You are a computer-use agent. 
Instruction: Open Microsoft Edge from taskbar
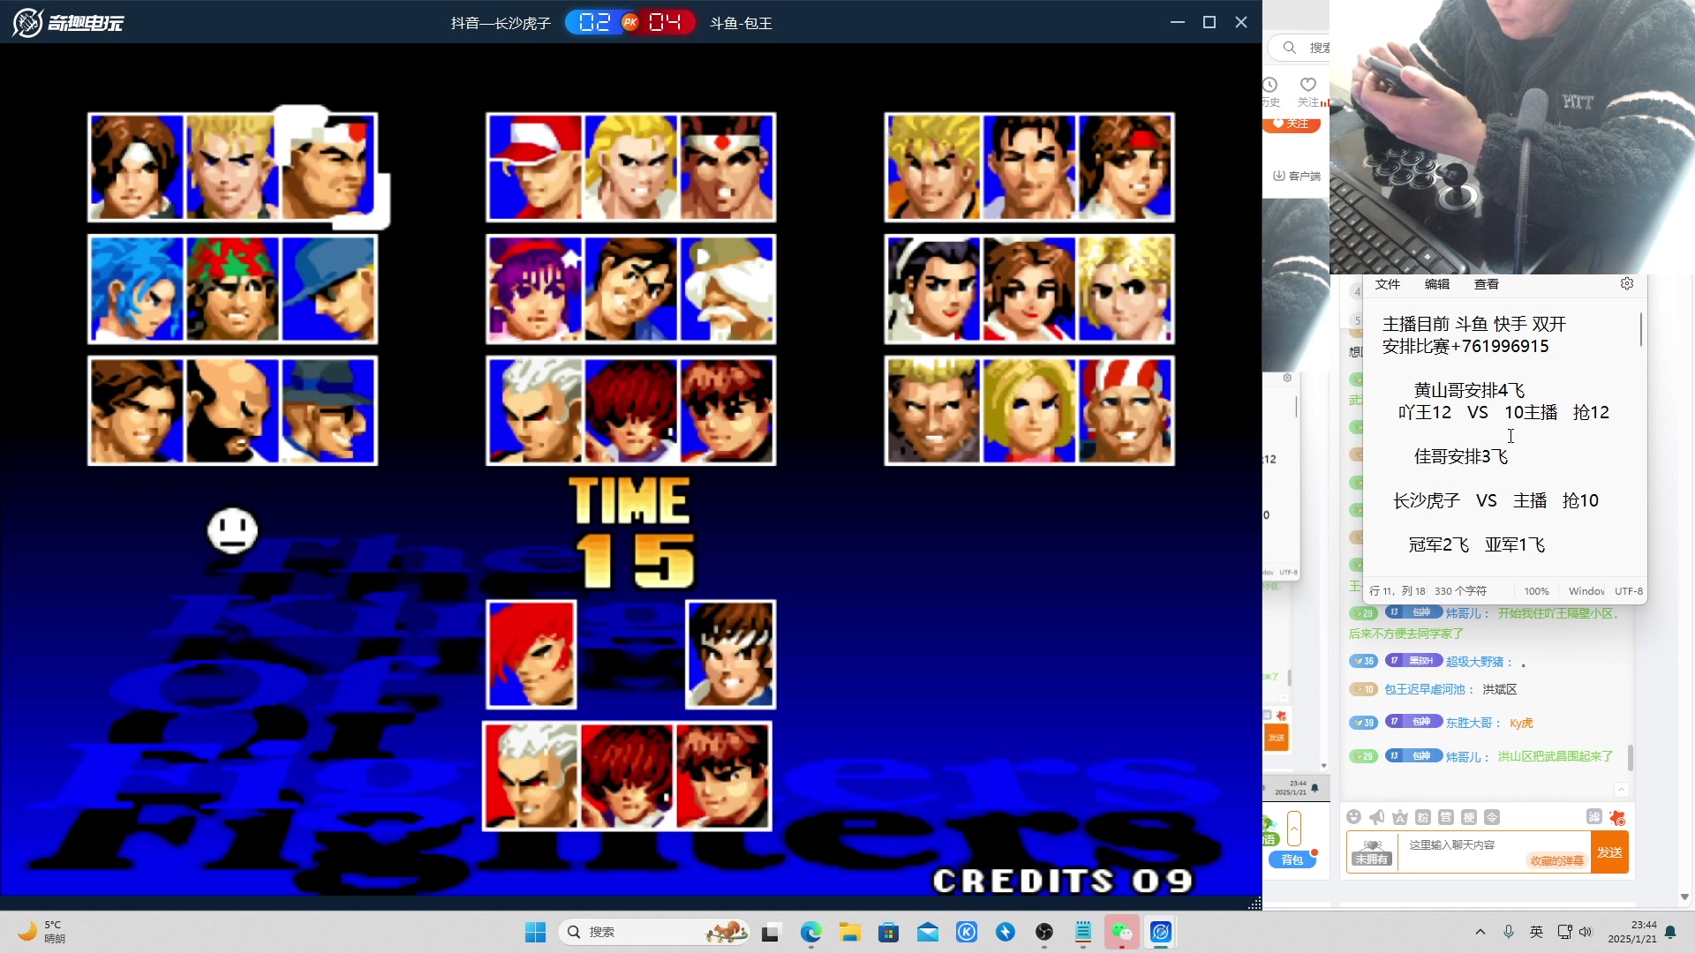tap(810, 932)
